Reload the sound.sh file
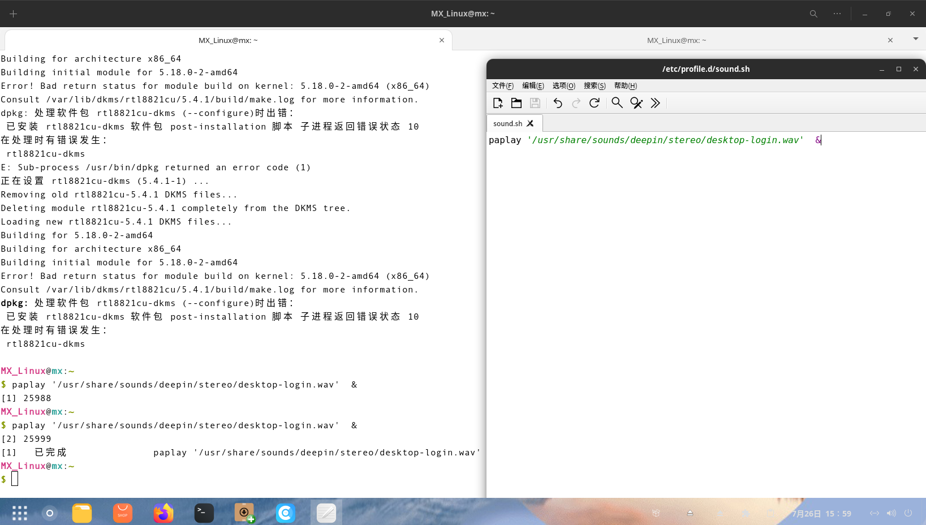The height and width of the screenshot is (525, 926). tap(595, 103)
